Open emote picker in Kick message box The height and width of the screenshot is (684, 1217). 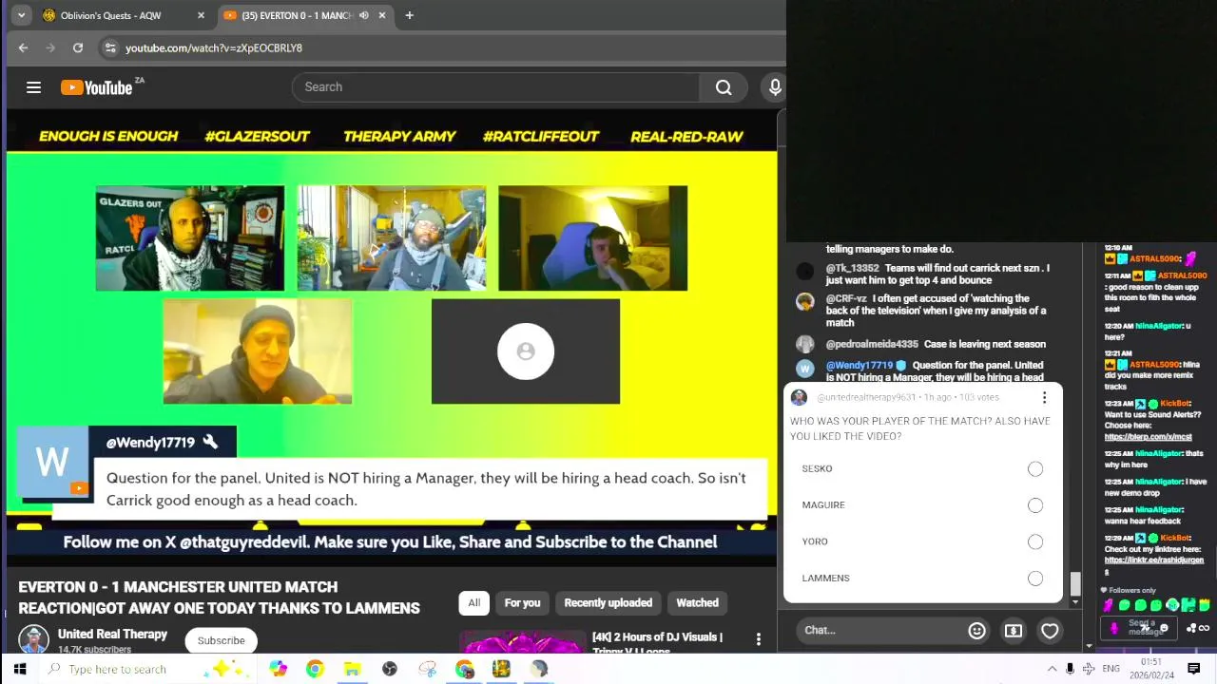pyautogui.click(x=1164, y=628)
